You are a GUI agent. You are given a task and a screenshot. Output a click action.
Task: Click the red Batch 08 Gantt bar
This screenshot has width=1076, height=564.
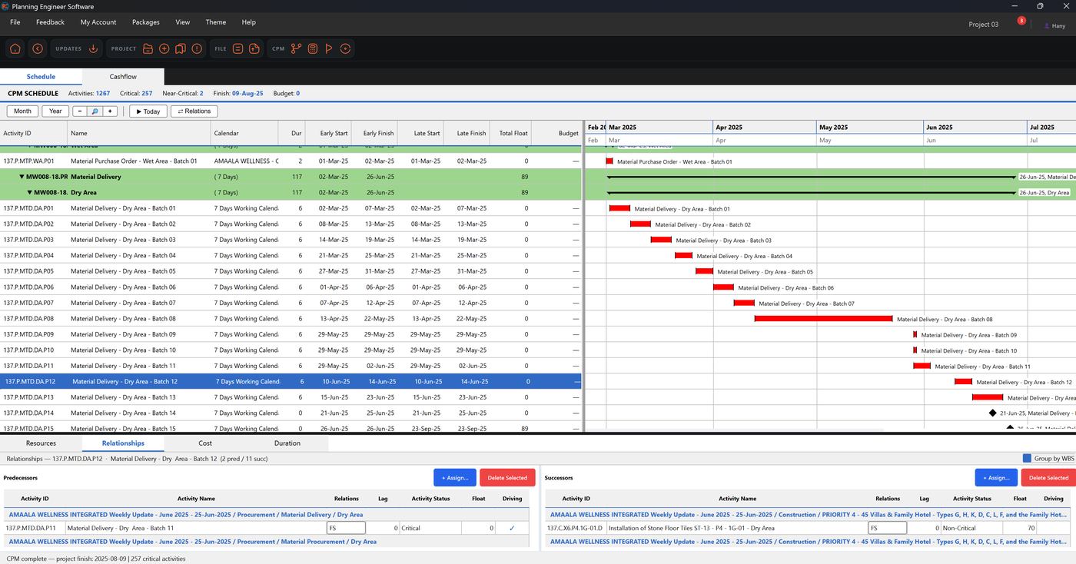click(x=823, y=318)
